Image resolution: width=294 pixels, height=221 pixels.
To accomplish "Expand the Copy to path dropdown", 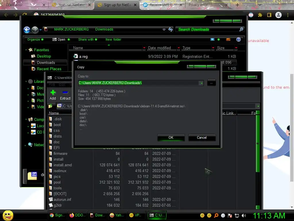I will click(x=202, y=83).
